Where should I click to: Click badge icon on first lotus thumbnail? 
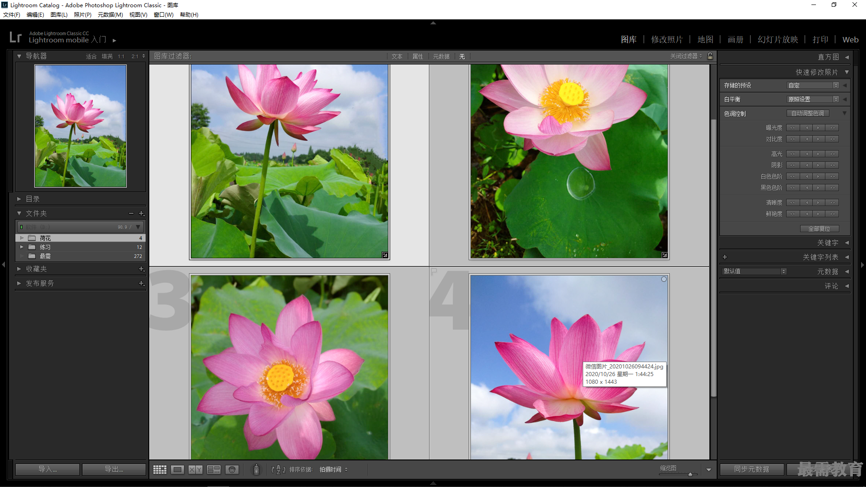[385, 255]
